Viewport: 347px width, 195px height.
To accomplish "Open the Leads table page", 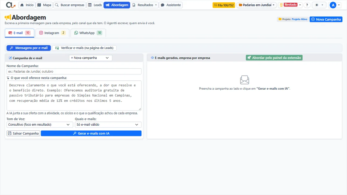I will click(x=95, y=5).
